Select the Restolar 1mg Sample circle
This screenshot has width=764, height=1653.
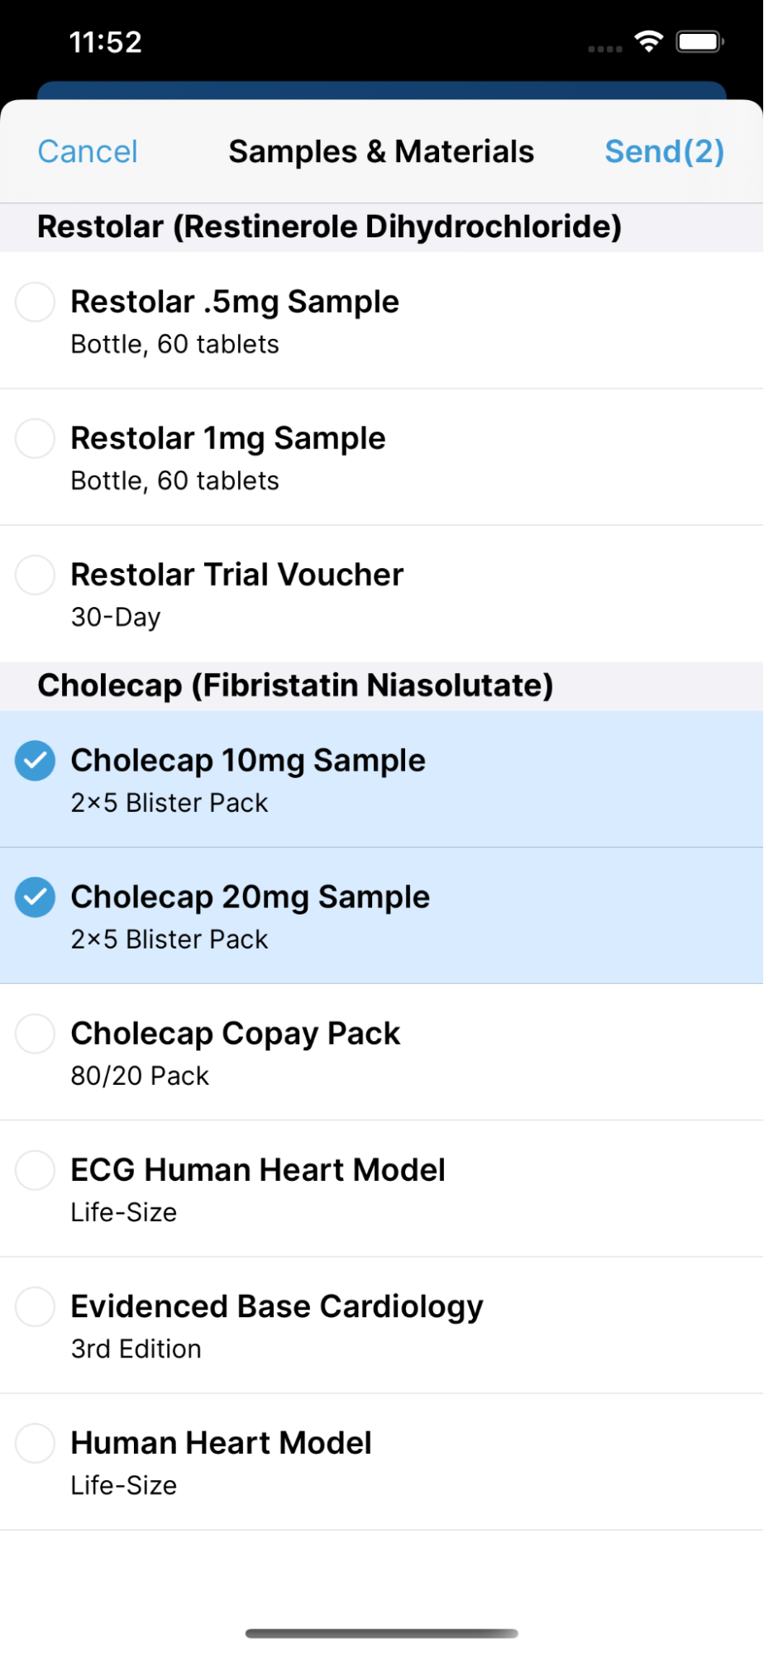36,438
